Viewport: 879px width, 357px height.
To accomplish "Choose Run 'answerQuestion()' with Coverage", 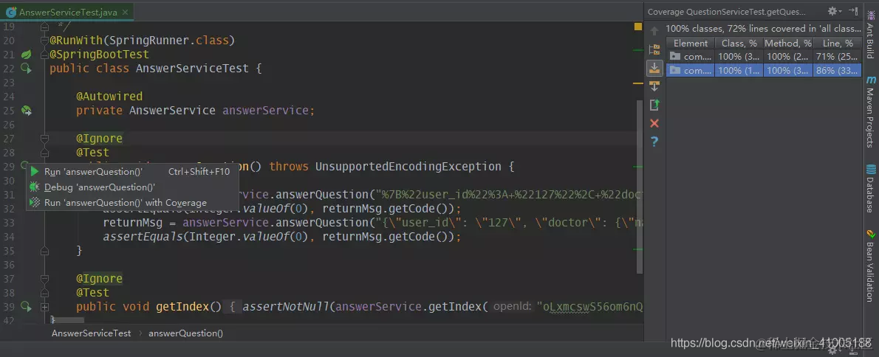I will (133, 203).
